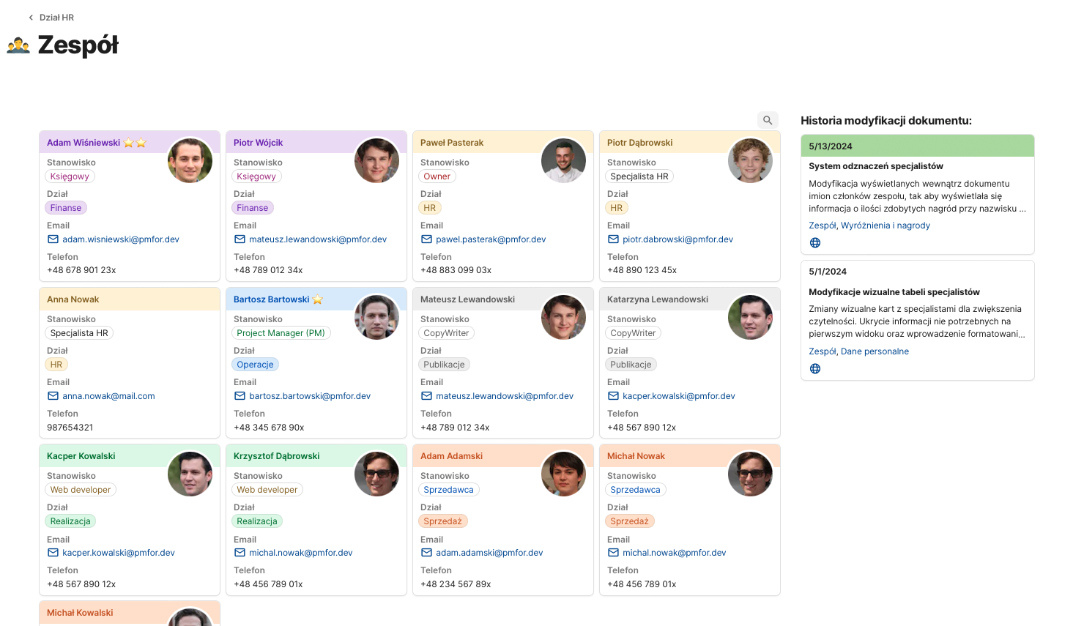Click the star next to Bartosz Bartowski
Screen dimensions: 1084x626
(317, 299)
